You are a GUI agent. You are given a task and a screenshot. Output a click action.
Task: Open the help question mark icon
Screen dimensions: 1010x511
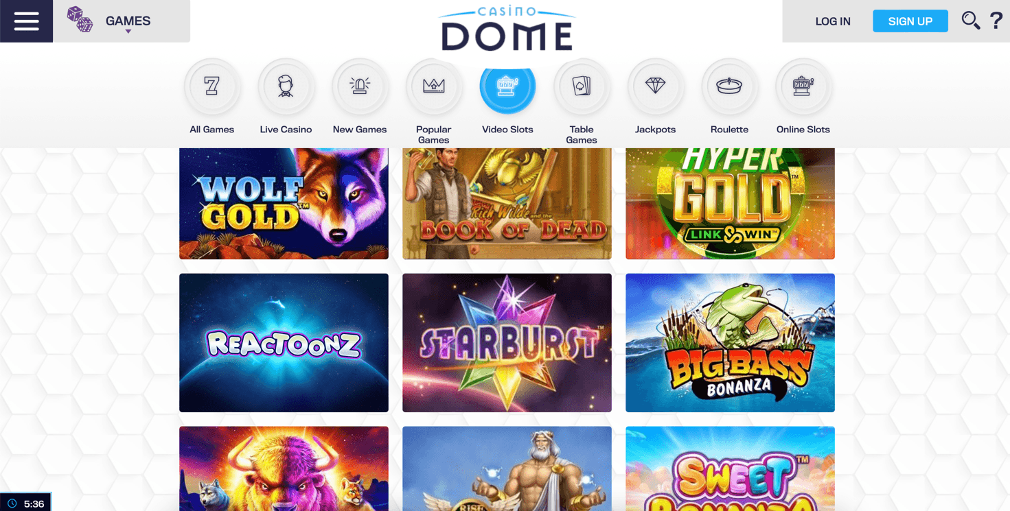coord(996,21)
